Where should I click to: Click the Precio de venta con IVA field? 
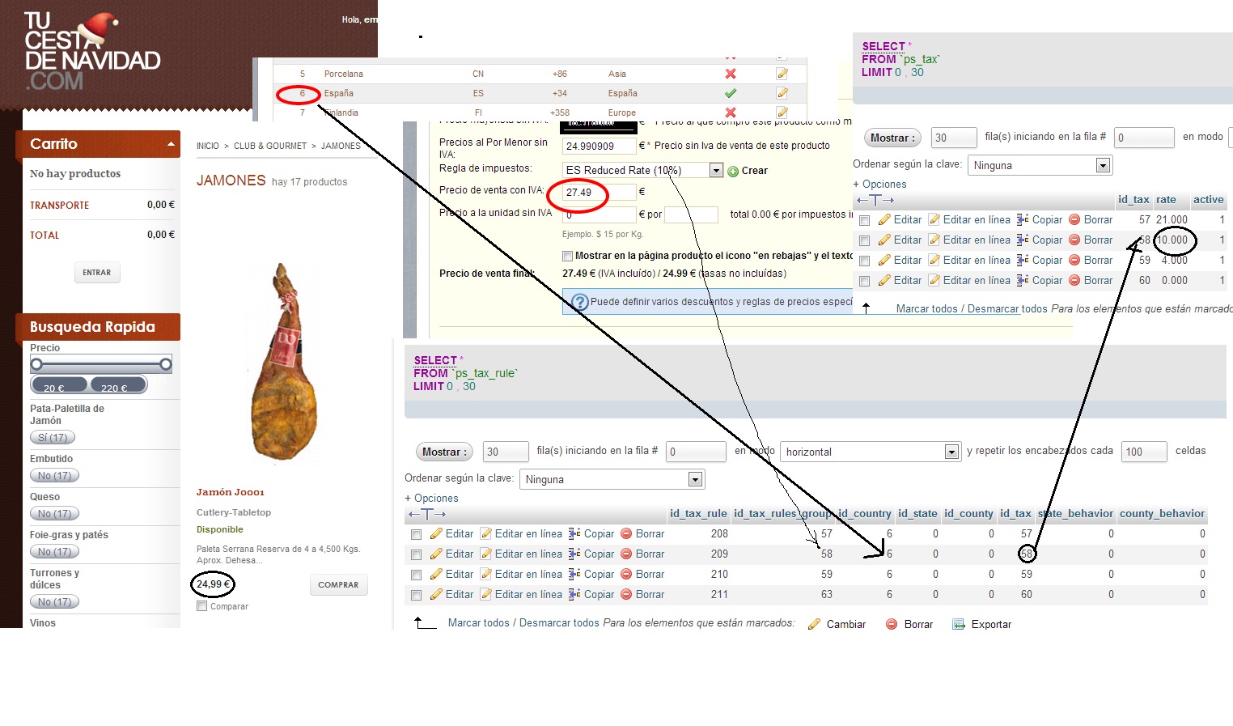pyautogui.click(x=600, y=193)
